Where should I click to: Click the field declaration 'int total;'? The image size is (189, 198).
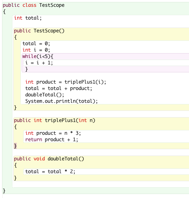click(x=28, y=18)
